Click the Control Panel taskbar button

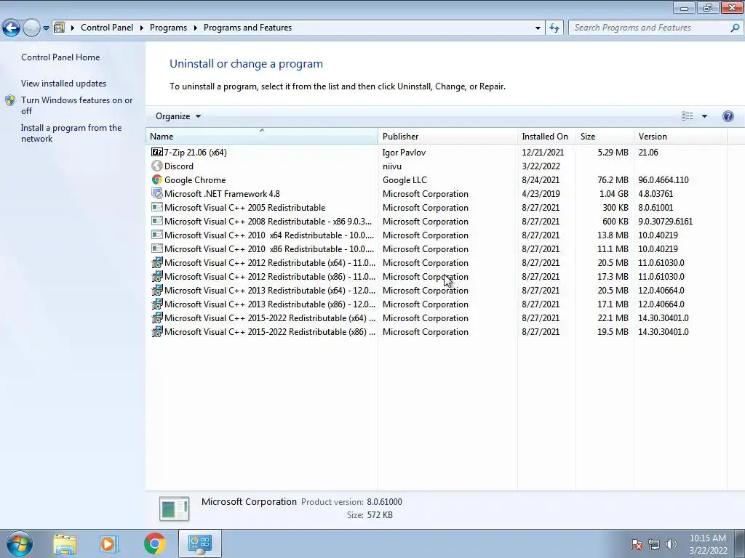(x=199, y=543)
